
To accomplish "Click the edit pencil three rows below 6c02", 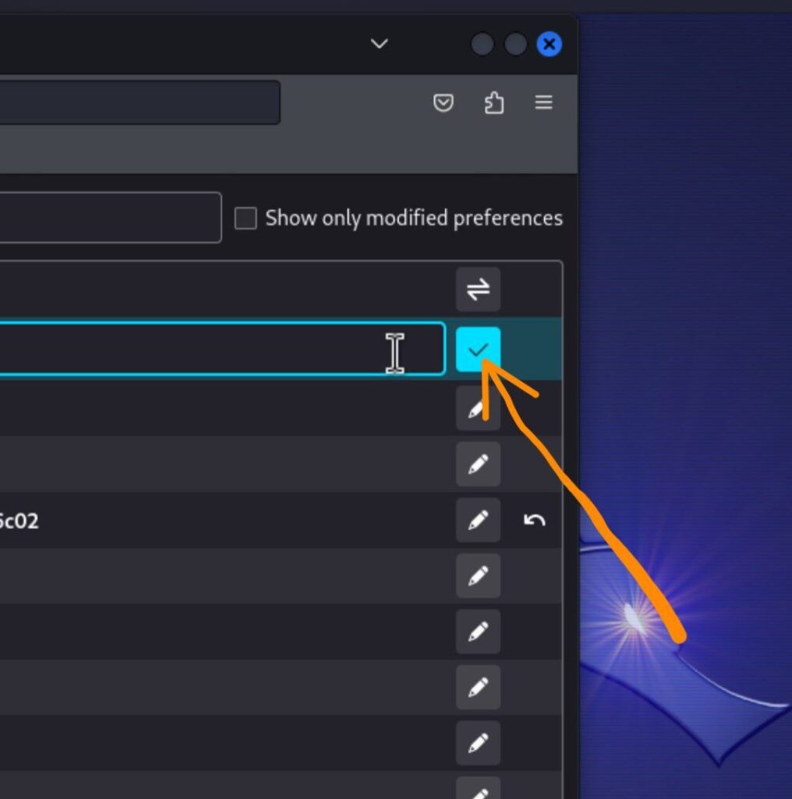I will tap(478, 687).
